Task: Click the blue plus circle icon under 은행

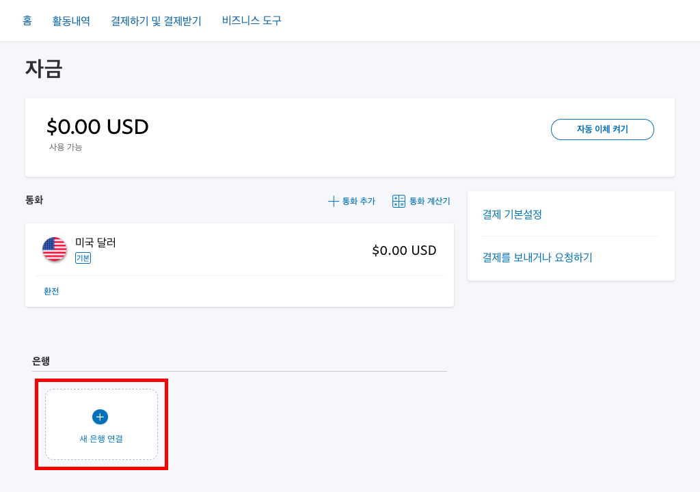Action: (100, 417)
